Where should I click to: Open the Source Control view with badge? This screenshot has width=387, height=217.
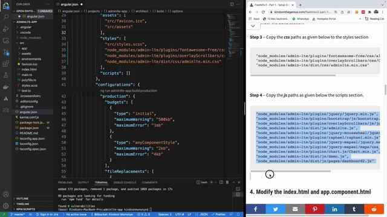coord(5,52)
